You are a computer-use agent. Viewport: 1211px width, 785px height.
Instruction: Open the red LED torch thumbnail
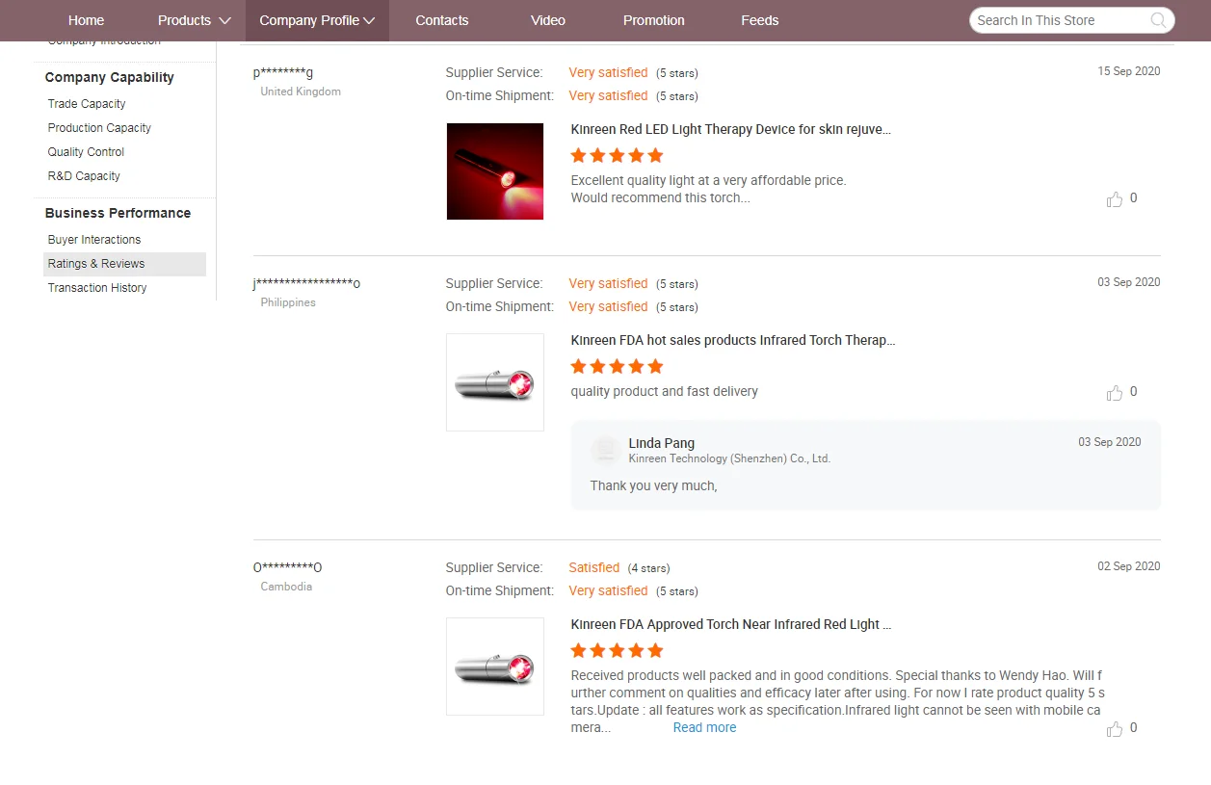point(495,171)
